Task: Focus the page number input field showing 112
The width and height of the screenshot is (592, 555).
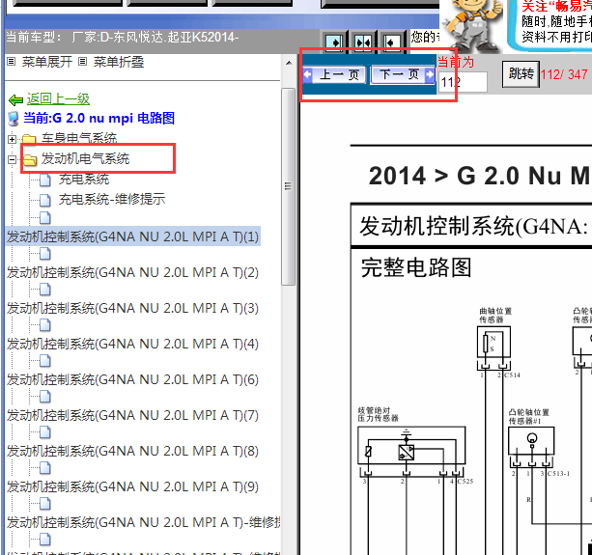Action: (x=463, y=82)
